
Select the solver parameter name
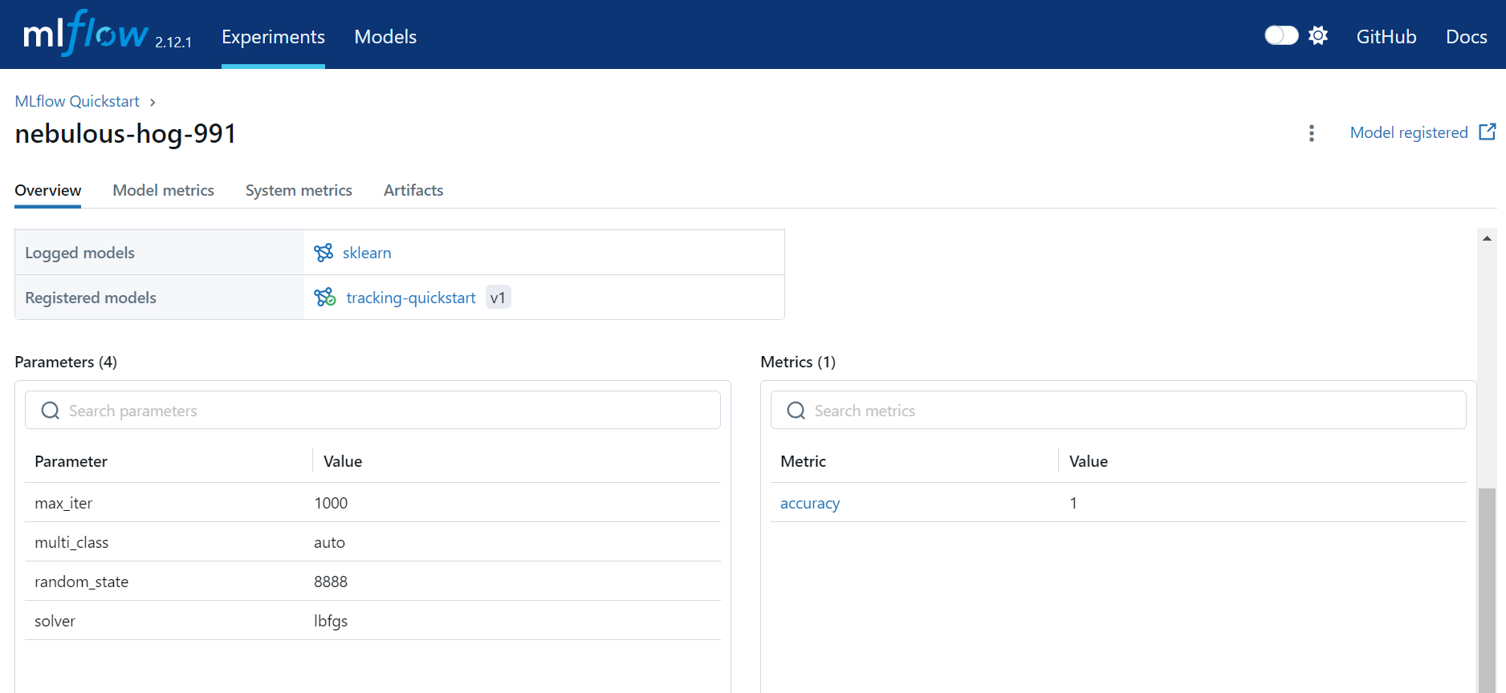[x=55, y=621]
